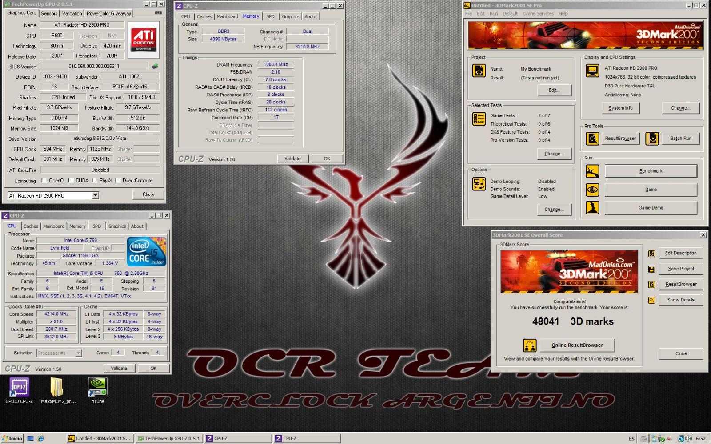The width and height of the screenshot is (711, 444).
Task: Click Change... button under Selected Tests
Action: [554, 154]
